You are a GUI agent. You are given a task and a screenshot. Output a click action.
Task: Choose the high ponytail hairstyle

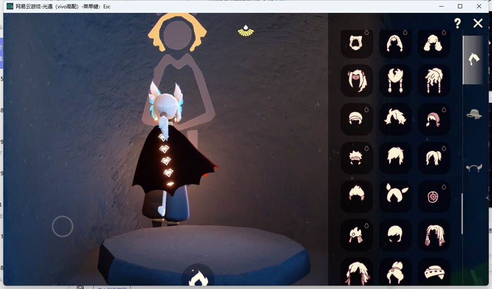(434, 158)
